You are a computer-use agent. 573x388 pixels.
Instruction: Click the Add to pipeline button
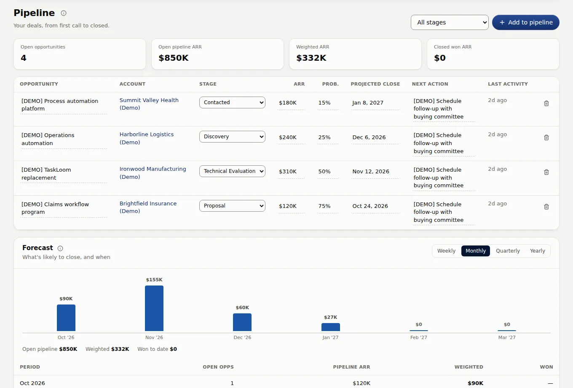click(x=526, y=22)
